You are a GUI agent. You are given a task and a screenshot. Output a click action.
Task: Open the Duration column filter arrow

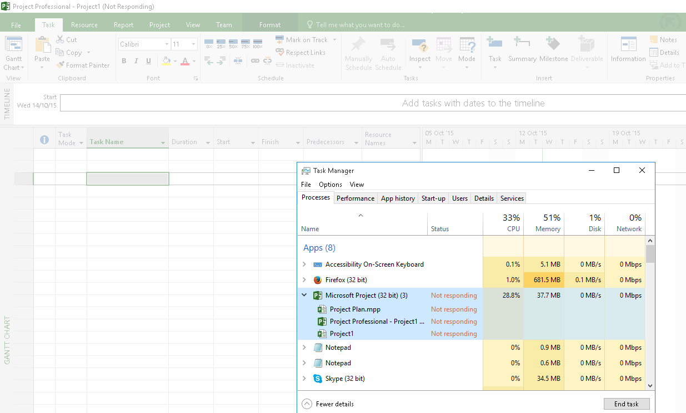point(208,142)
